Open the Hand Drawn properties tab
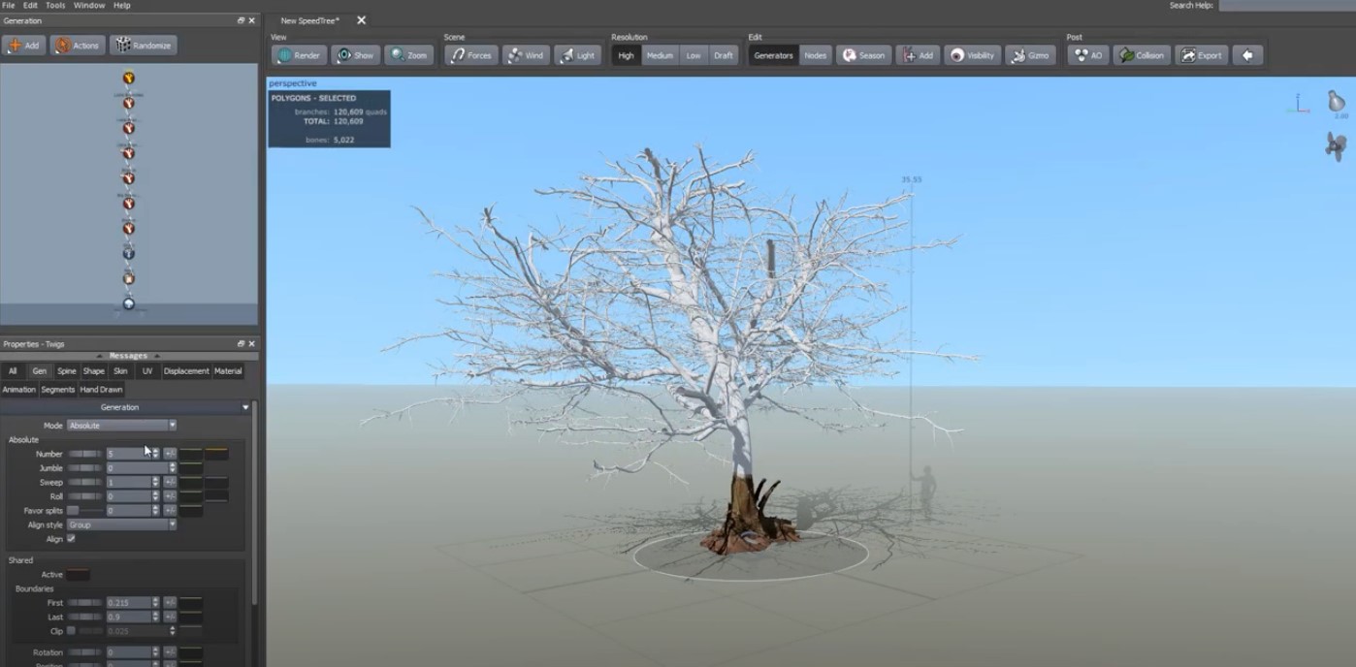The image size is (1356, 667). [x=101, y=390]
